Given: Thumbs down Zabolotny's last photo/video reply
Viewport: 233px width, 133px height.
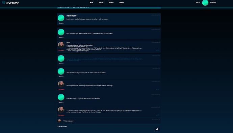Looking at the screenshot, I should 159,115.
